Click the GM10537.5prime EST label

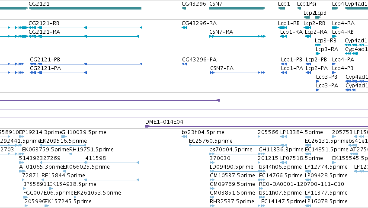(x=232, y=176)
